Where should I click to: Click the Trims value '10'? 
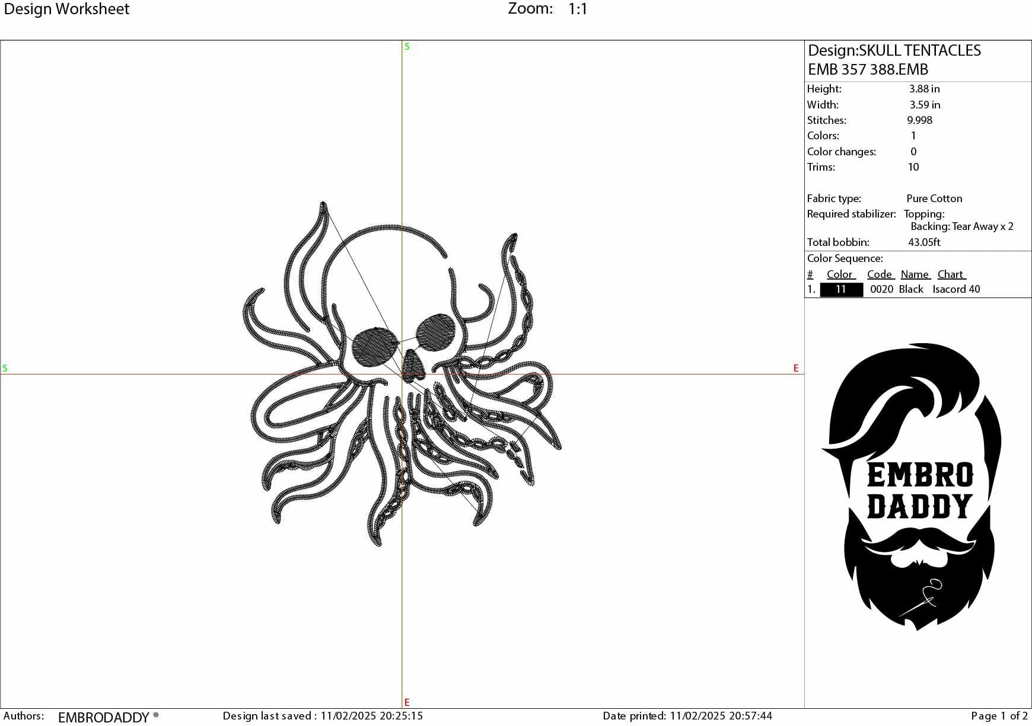913,167
